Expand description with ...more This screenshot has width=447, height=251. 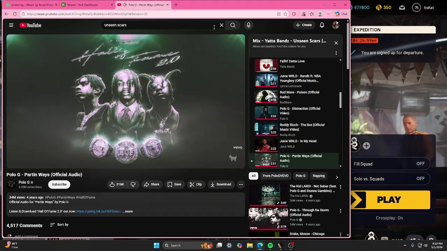point(127,211)
